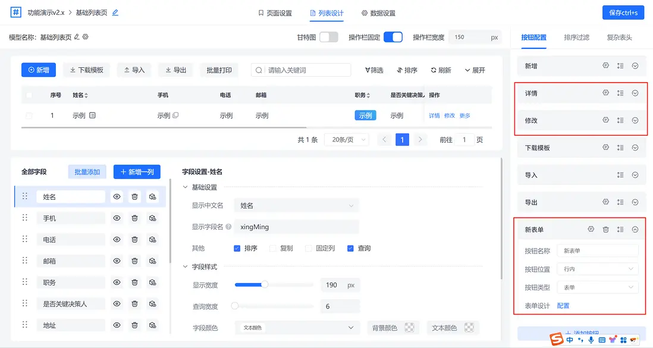This screenshot has width=653, height=348.
Task: Click the help icon beside 显示字段名
Action: point(228,227)
